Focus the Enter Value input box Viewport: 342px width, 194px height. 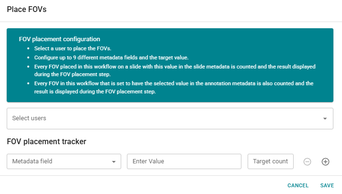(184, 161)
